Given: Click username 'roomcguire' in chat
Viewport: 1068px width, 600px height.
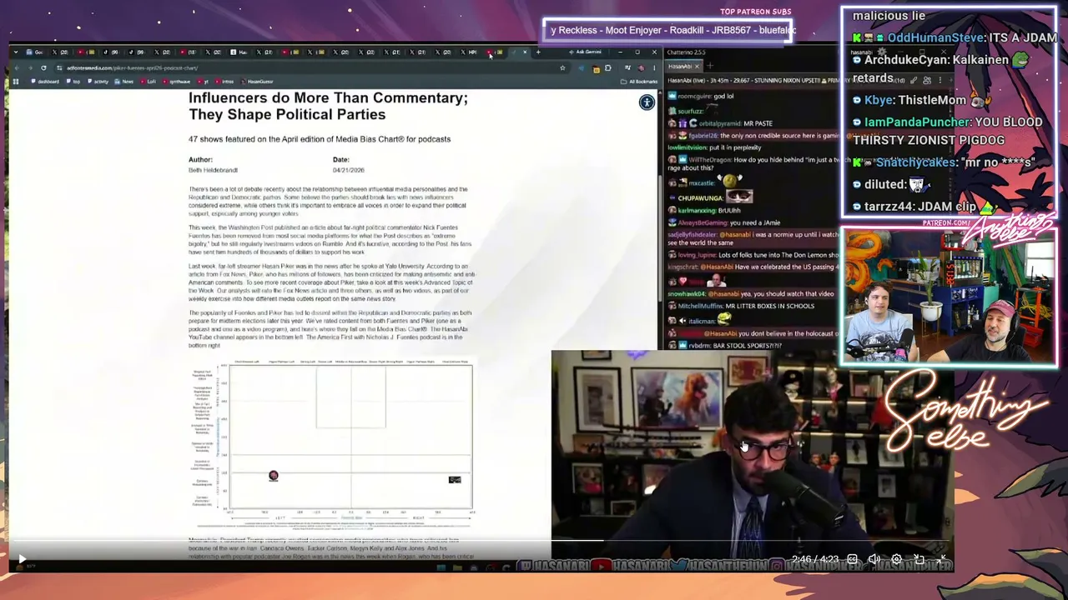Looking at the screenshot, I should 695,96.
